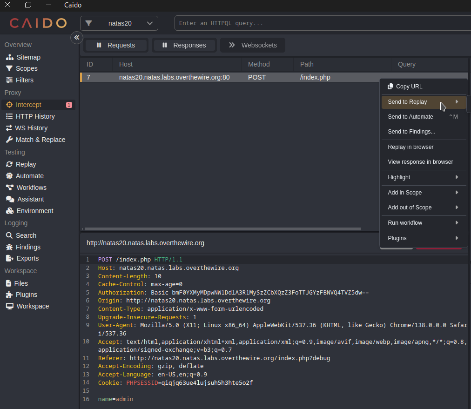This screenshot has width=471, height=409.
Task: Focus the HTTPQL query input field
Action: [x=321, y=23]
